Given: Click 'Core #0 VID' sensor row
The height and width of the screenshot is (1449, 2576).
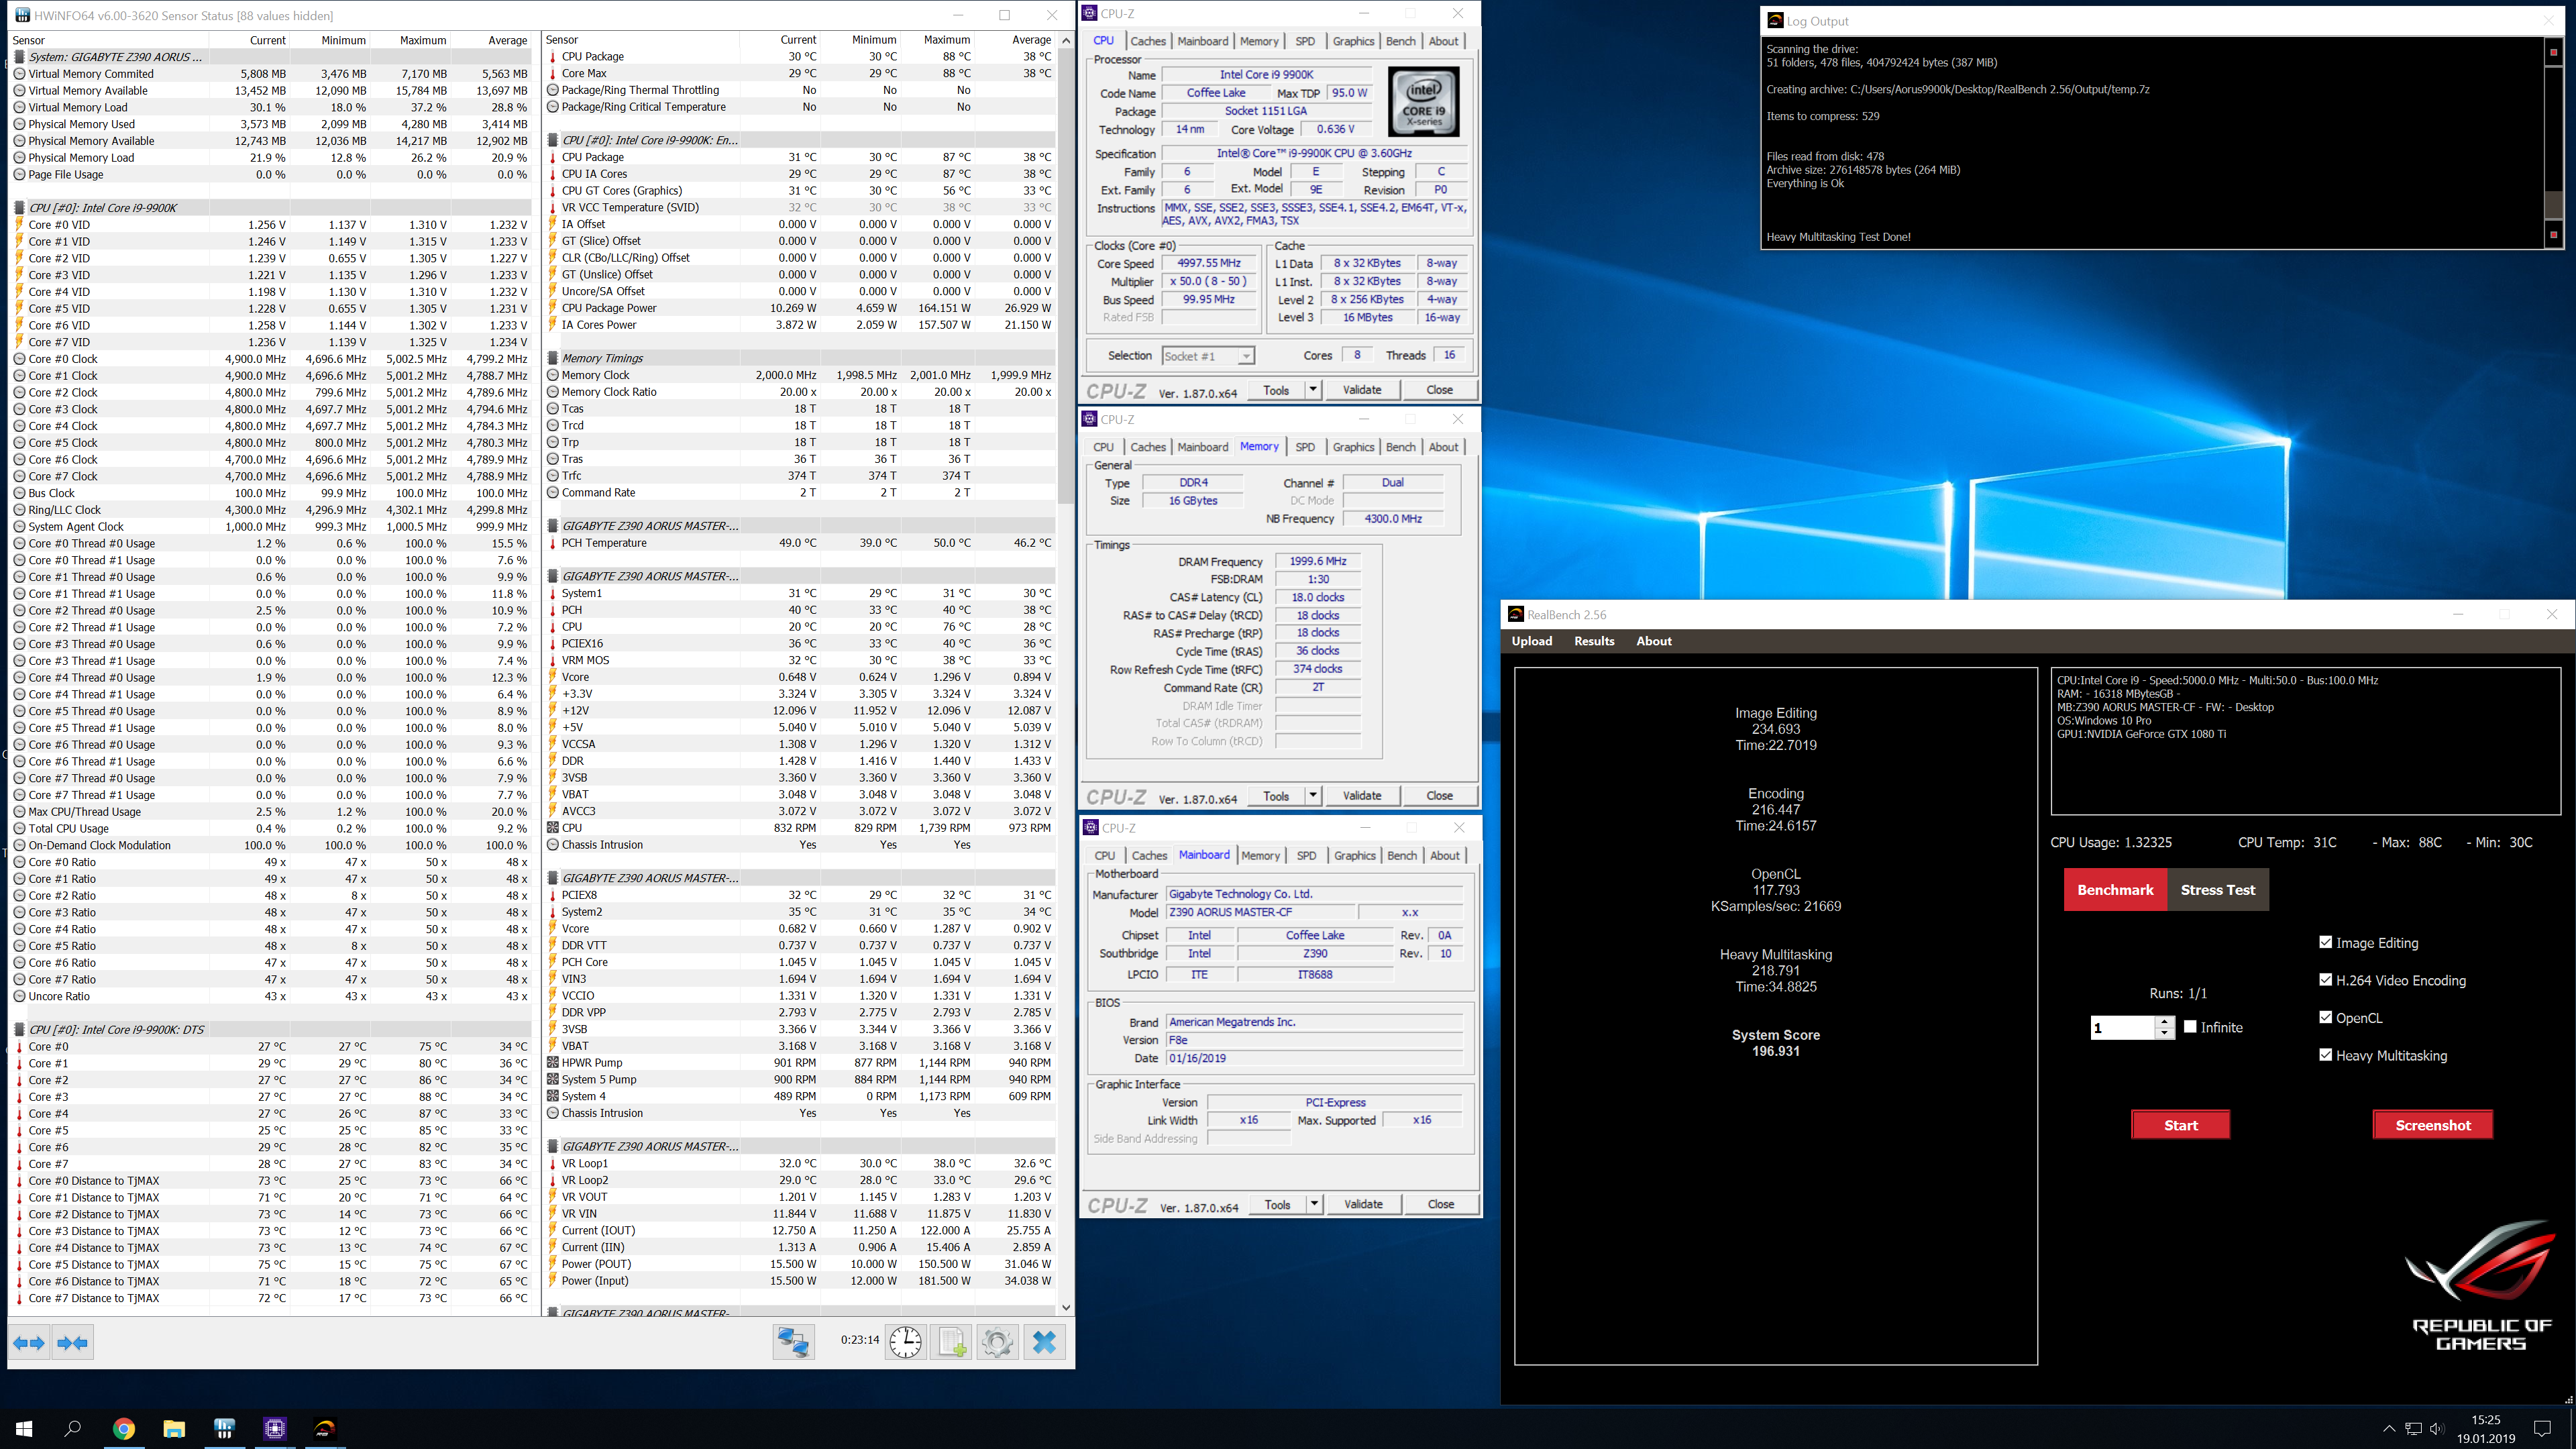Looking at the screenshot, I should [x=271, y=224].
